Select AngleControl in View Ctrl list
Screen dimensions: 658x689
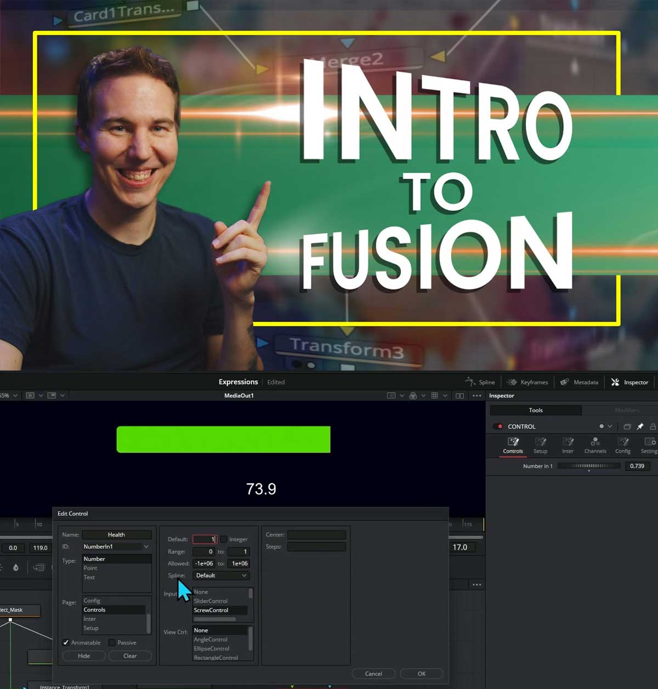[x=220, y=640]
